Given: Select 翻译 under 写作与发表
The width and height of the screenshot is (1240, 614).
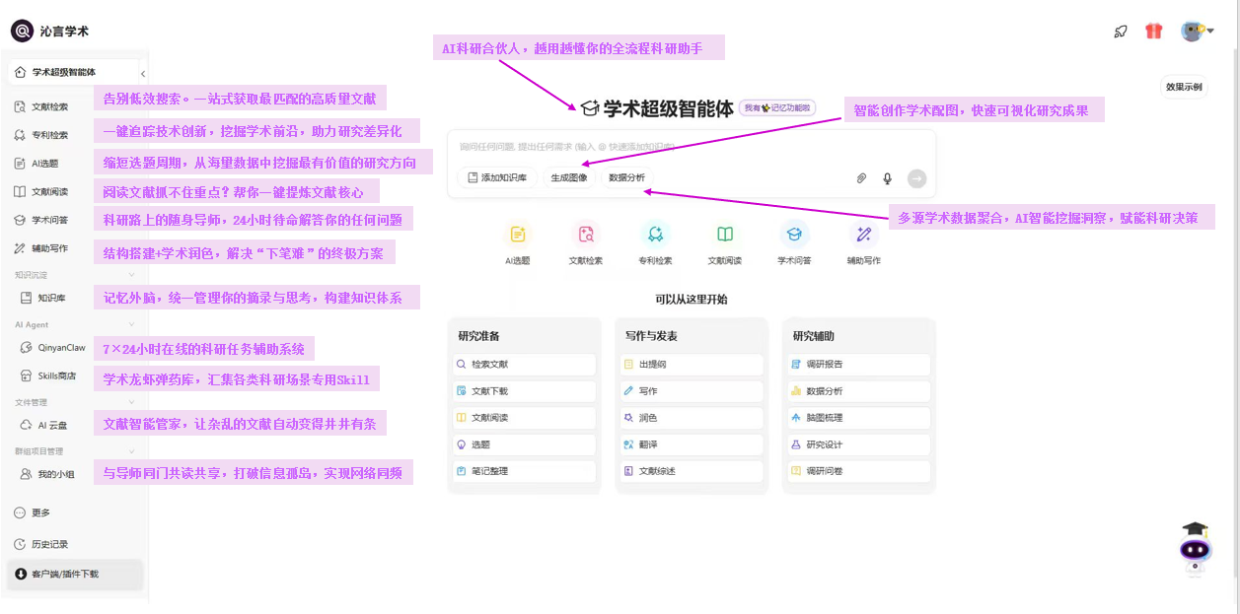Looking at the screenshot, I should [692, 444].
